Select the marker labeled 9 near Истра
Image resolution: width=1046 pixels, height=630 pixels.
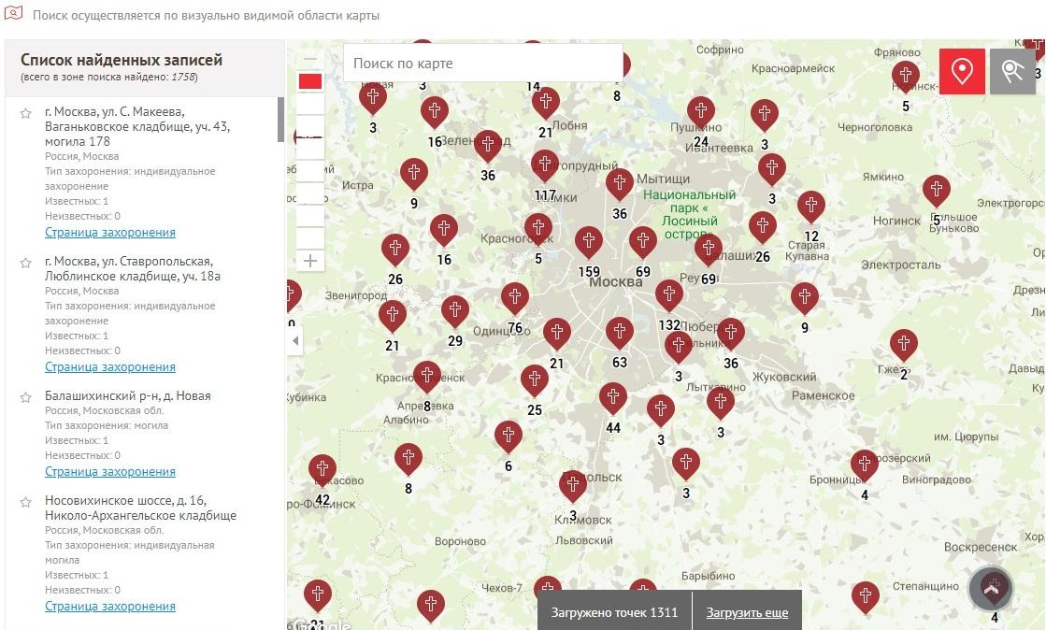pos(413,175)
